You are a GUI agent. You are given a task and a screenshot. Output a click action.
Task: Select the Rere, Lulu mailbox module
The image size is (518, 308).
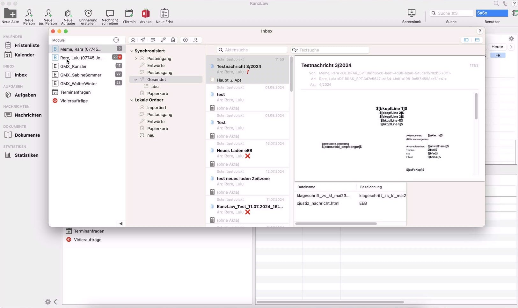[x=87, y=58]
